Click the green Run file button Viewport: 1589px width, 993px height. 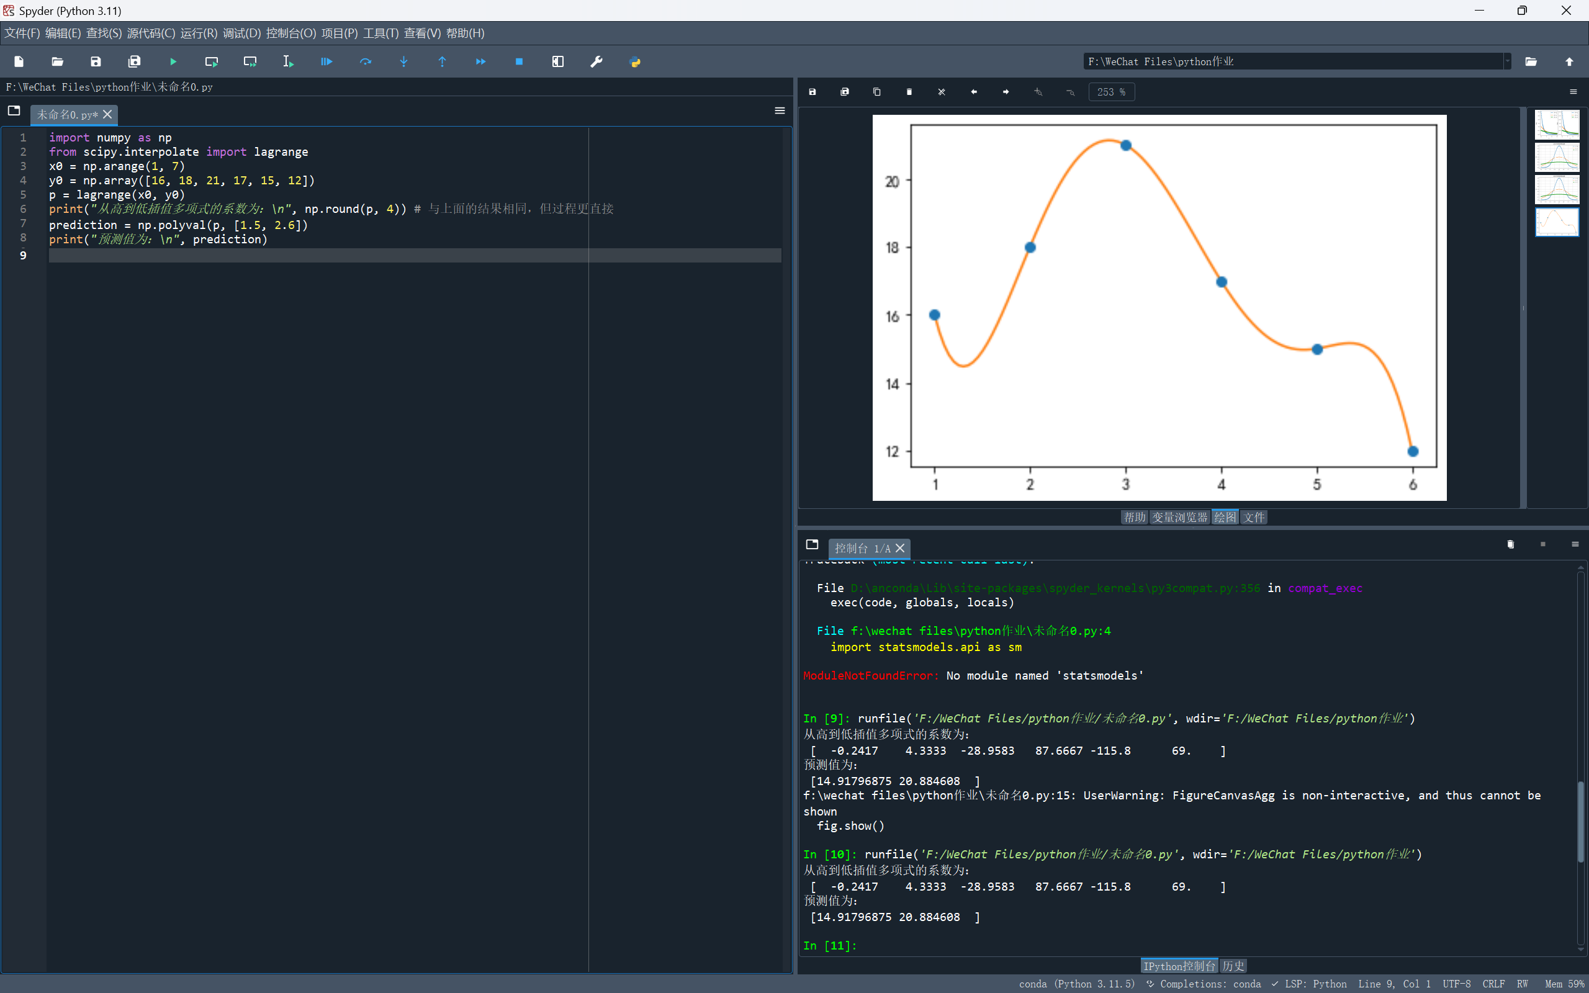click(173, 61)
